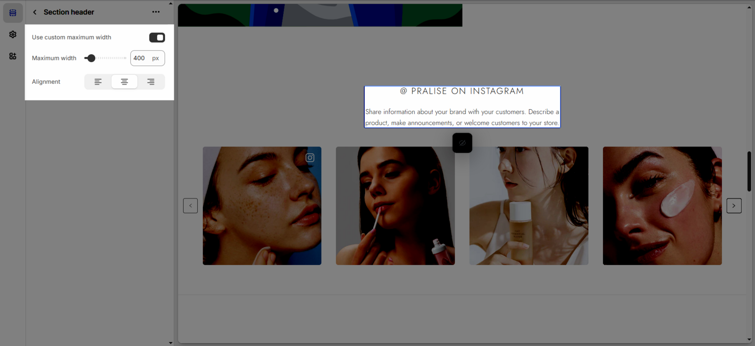Select the 'Share information about your brand' text

pos(462,117)
